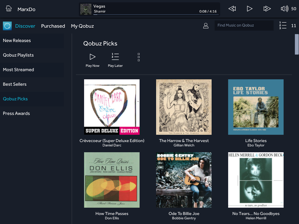Screen dimensions: 299x224
Task: Click the 'How Time Passes' title text
Action: tap(112, 213)
